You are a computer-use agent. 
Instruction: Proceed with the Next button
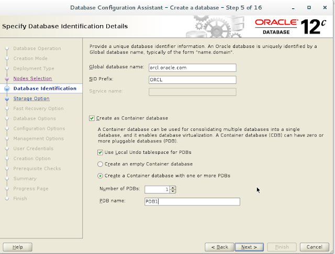(249, 247)
